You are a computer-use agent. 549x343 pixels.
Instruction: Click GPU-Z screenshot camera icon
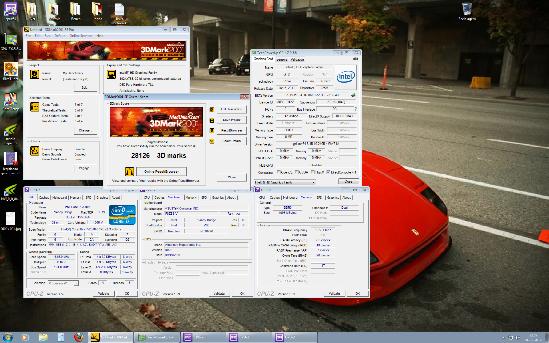pyautogui.click(x=355, y=59)
